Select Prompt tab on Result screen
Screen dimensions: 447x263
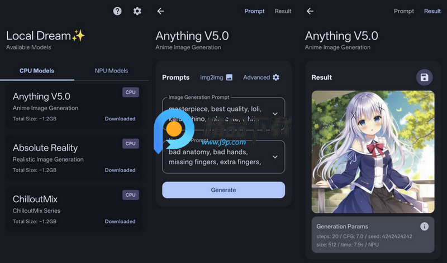pos(403,11)
